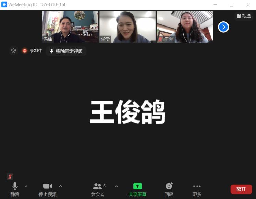Viewport: 256px width, 199px height.
Task: Click the security shield icon
Action: [13, 51]
